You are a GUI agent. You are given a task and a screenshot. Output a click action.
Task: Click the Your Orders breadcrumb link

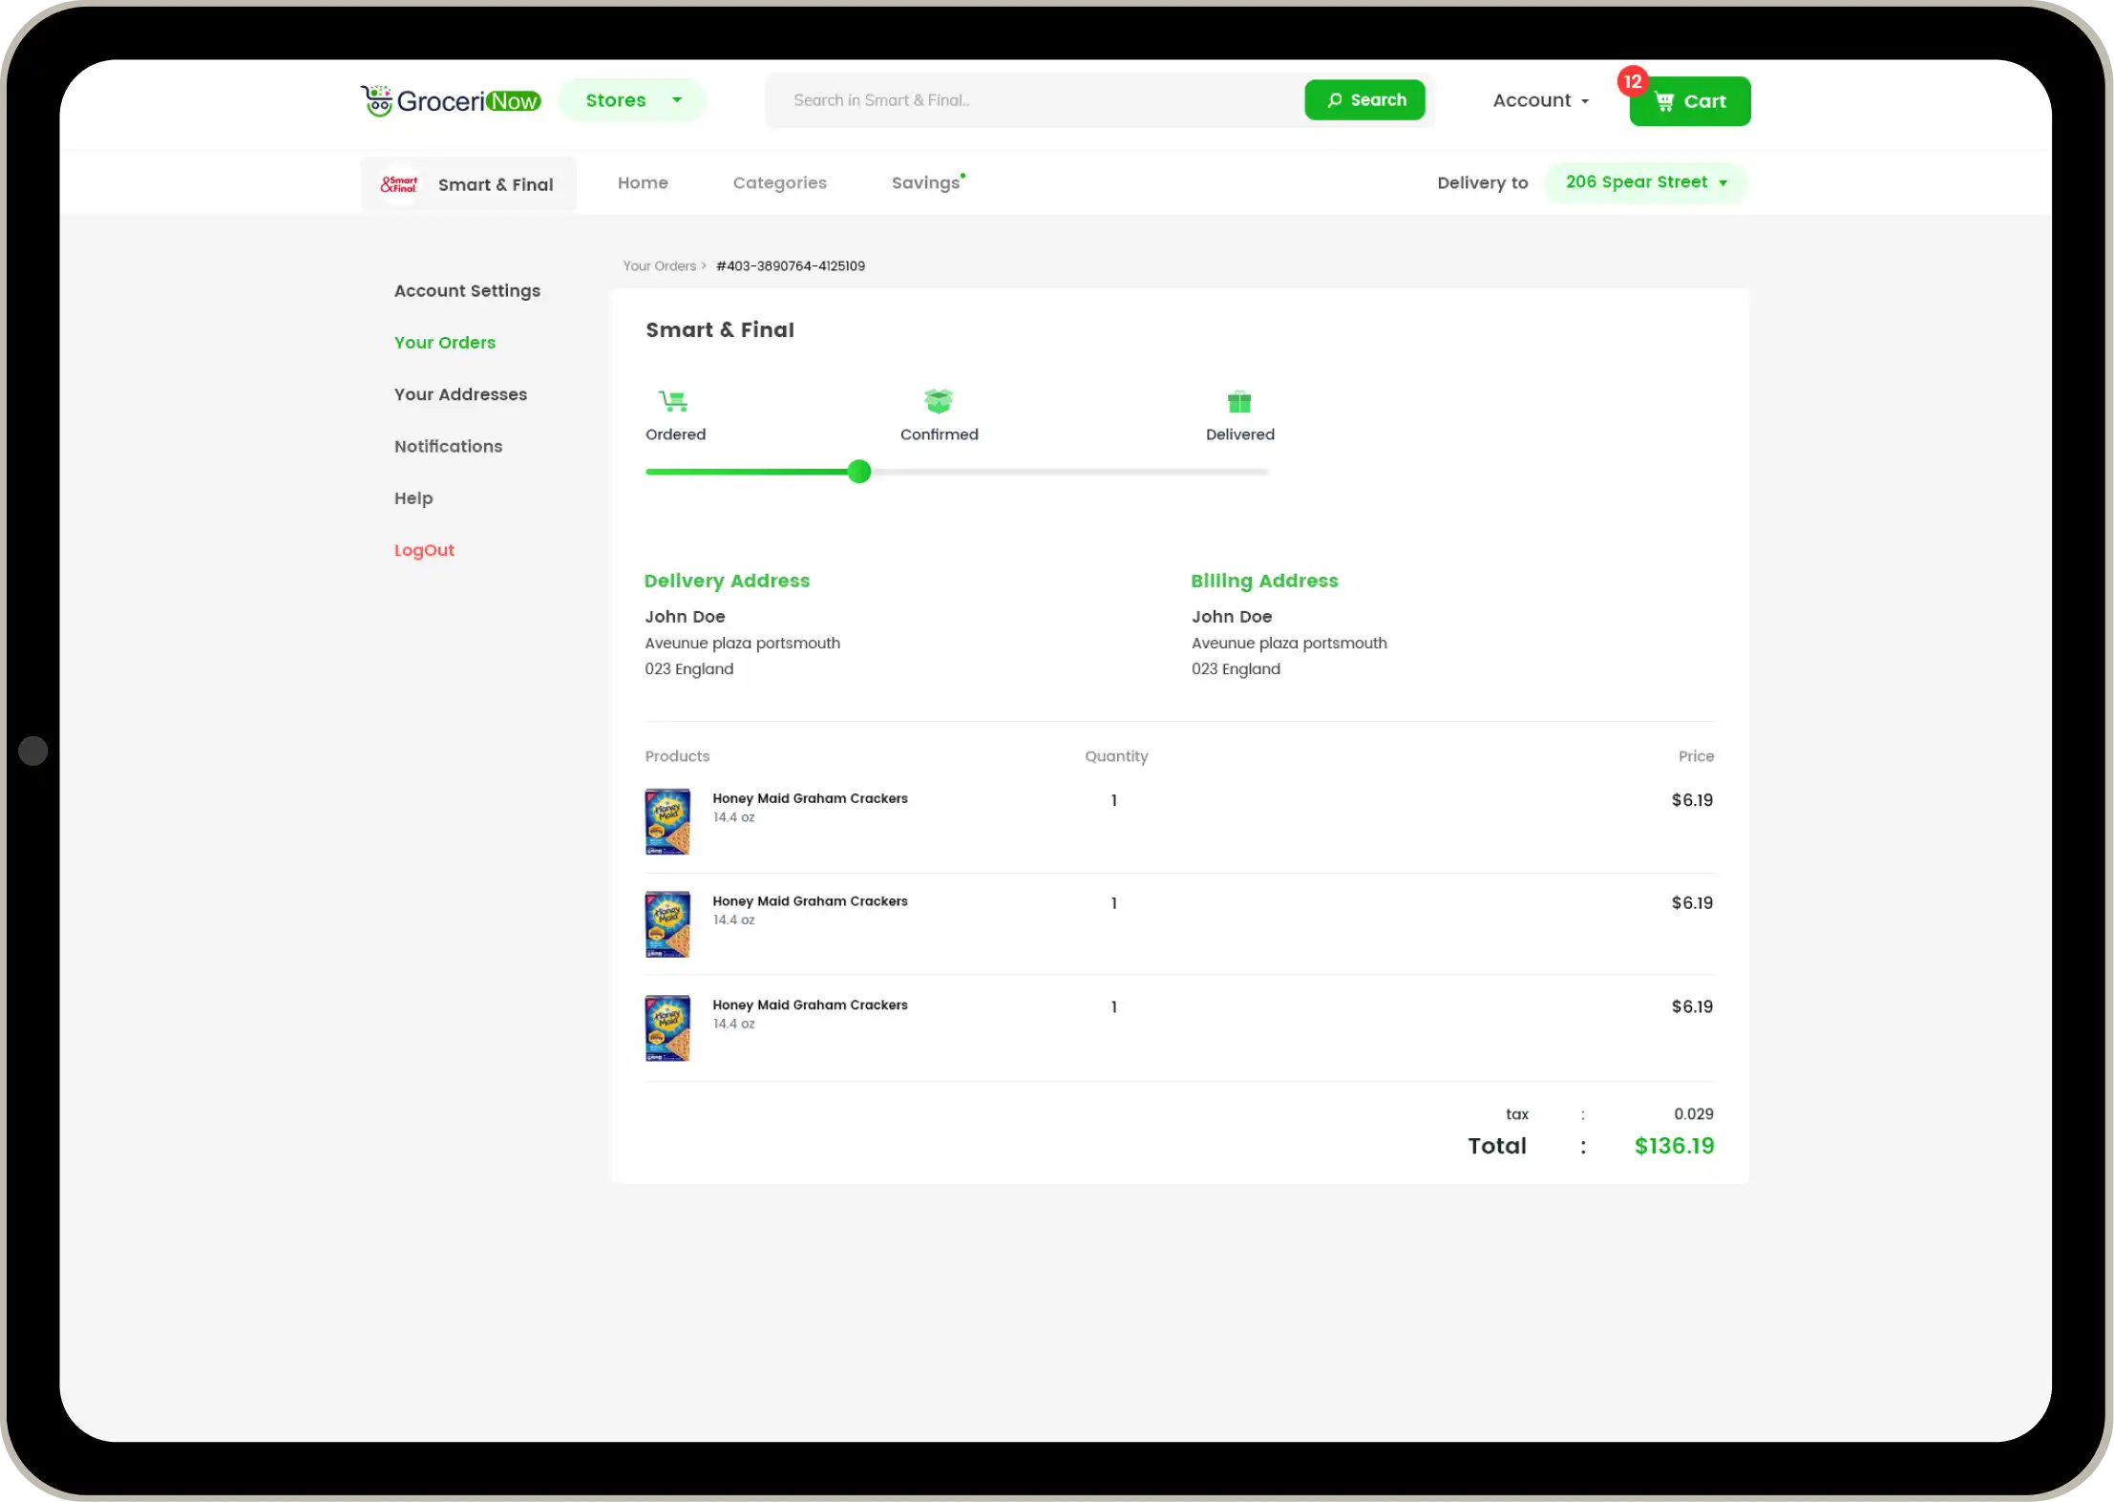coord(659,265)
